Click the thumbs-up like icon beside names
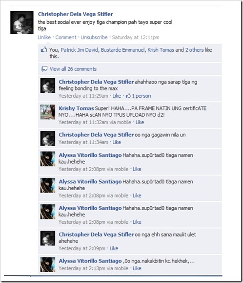 [x=44, y=50]
